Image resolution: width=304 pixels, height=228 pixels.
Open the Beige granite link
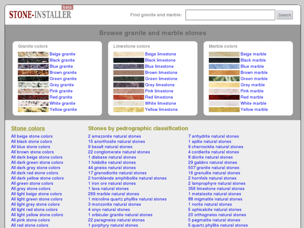[62, 54]
